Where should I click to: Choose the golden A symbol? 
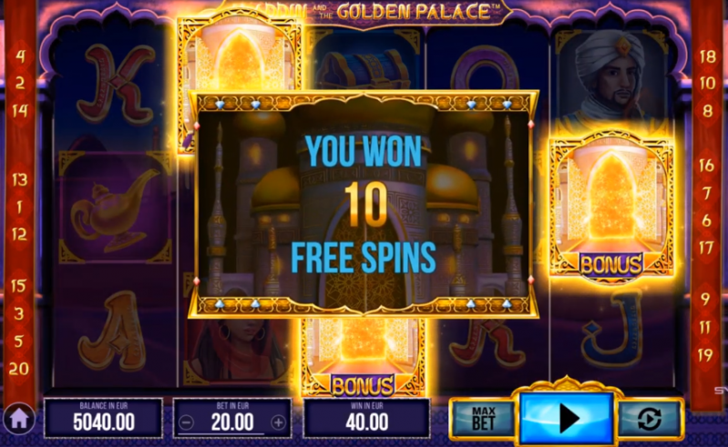(x=113, y=331)
